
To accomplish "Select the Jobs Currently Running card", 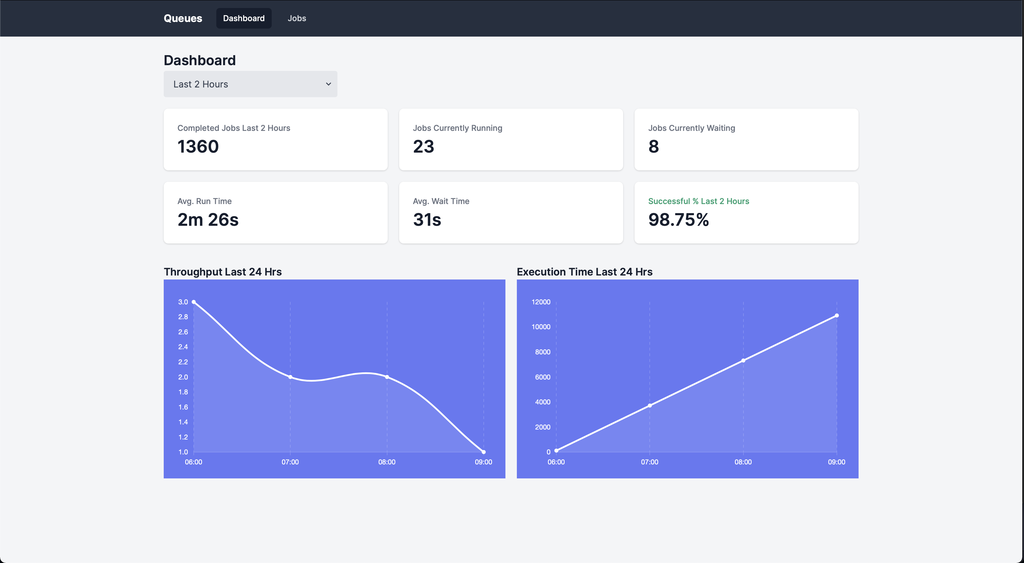I will pyautogui.click(x=510, y=139).
